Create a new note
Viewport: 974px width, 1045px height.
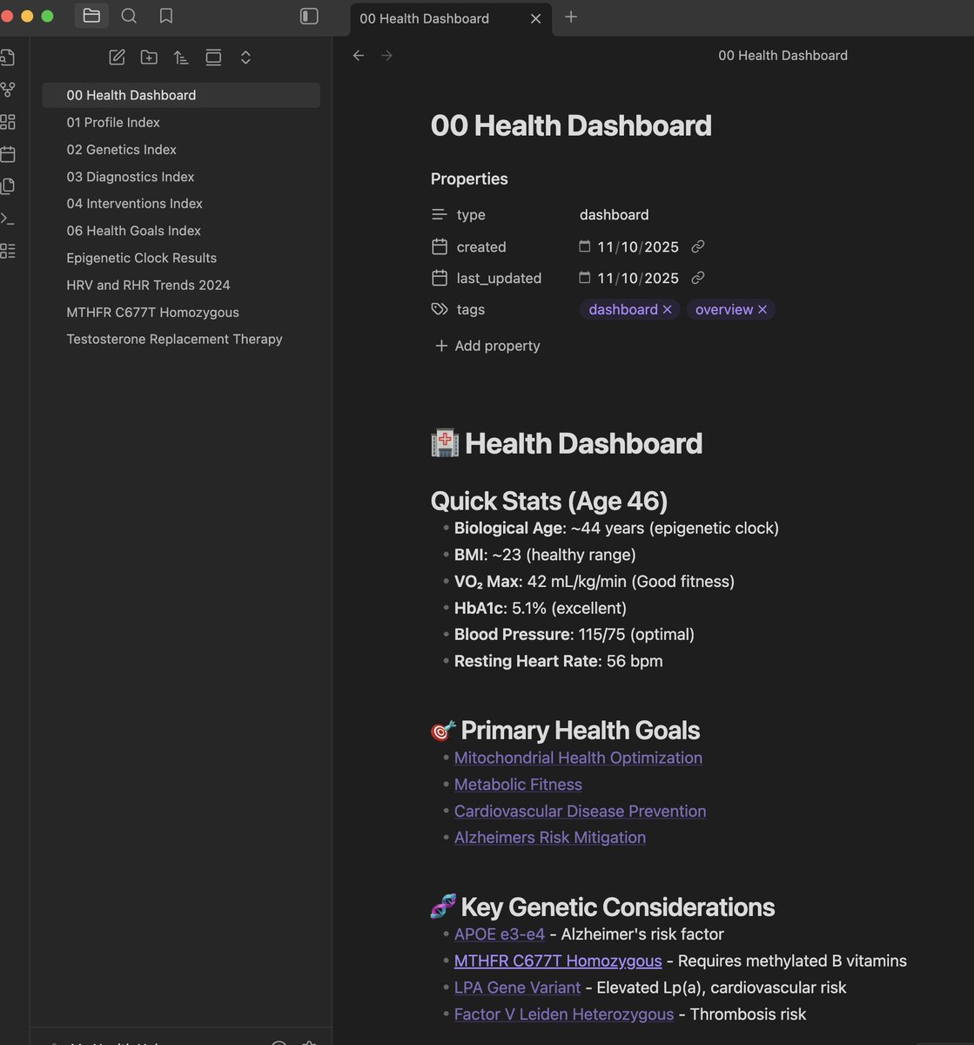[x=117, y=57]
